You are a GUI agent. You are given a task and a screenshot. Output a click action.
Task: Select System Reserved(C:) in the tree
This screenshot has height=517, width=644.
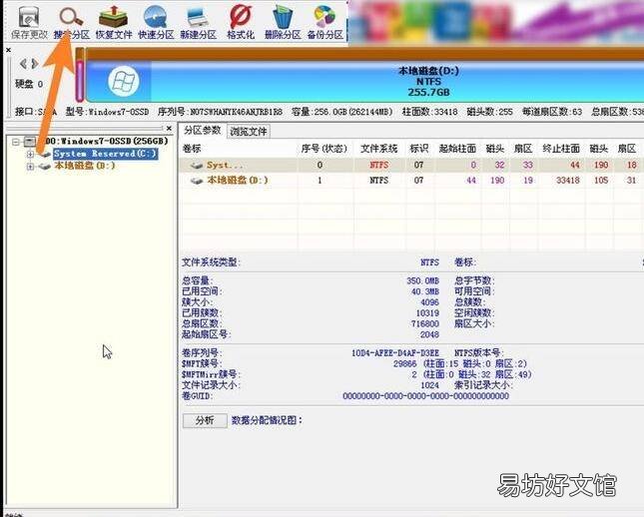pos(105,154)
